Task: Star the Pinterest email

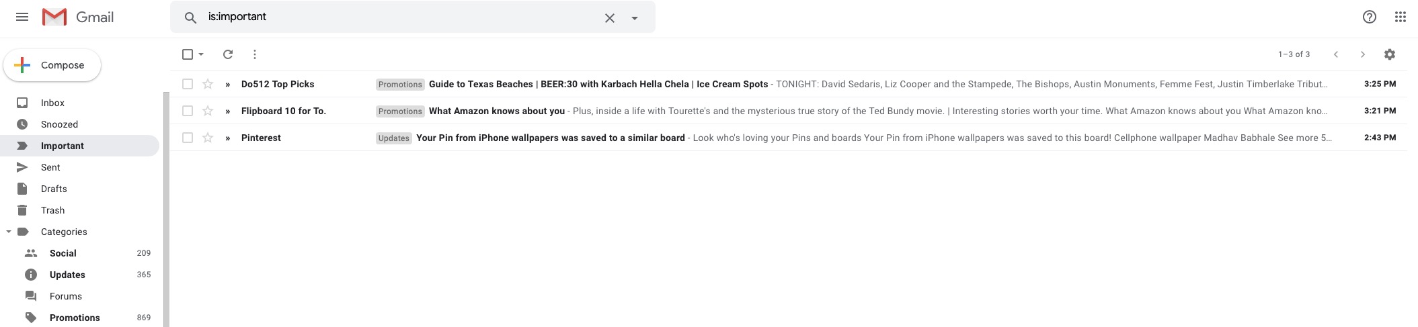Action: point(208,138)
